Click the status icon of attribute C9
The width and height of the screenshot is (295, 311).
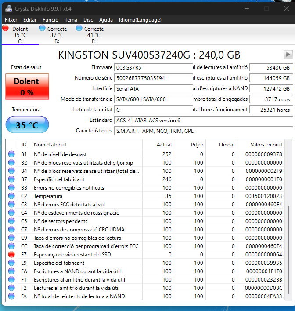click(11, 238)
